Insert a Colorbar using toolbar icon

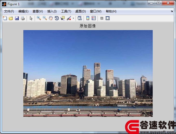tap(88, 18)
